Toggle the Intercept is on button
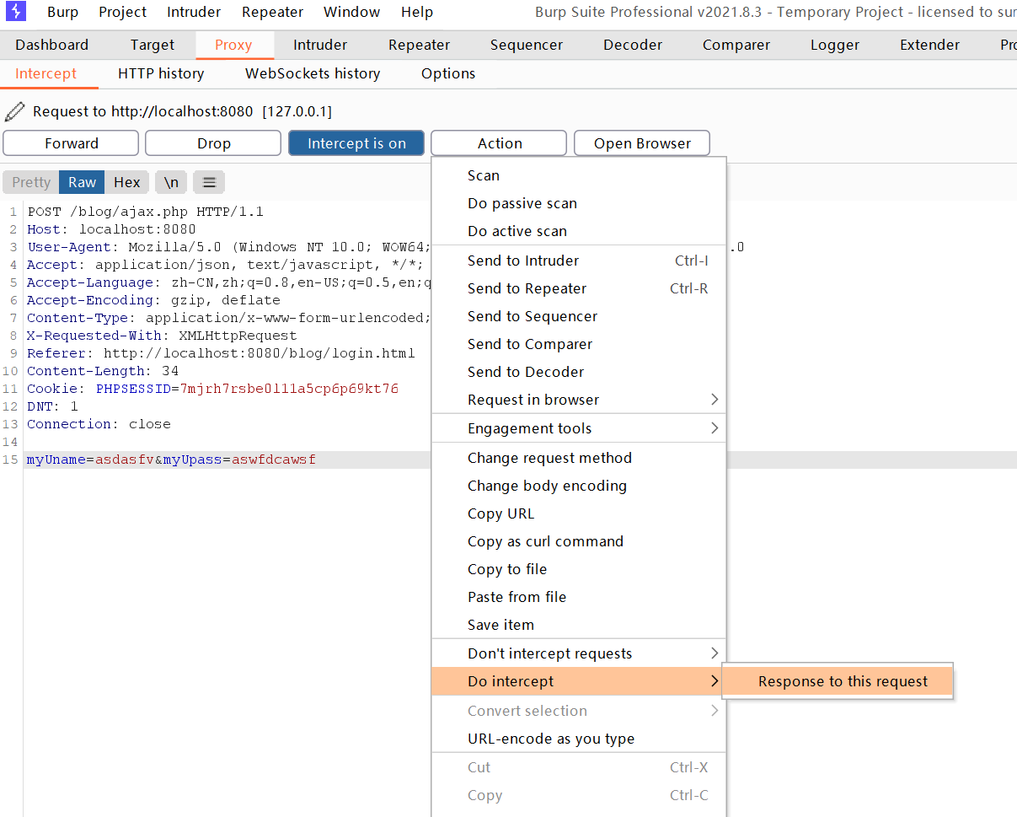Viewport: 1017px width, 817px height. click(x=356, y=143)
